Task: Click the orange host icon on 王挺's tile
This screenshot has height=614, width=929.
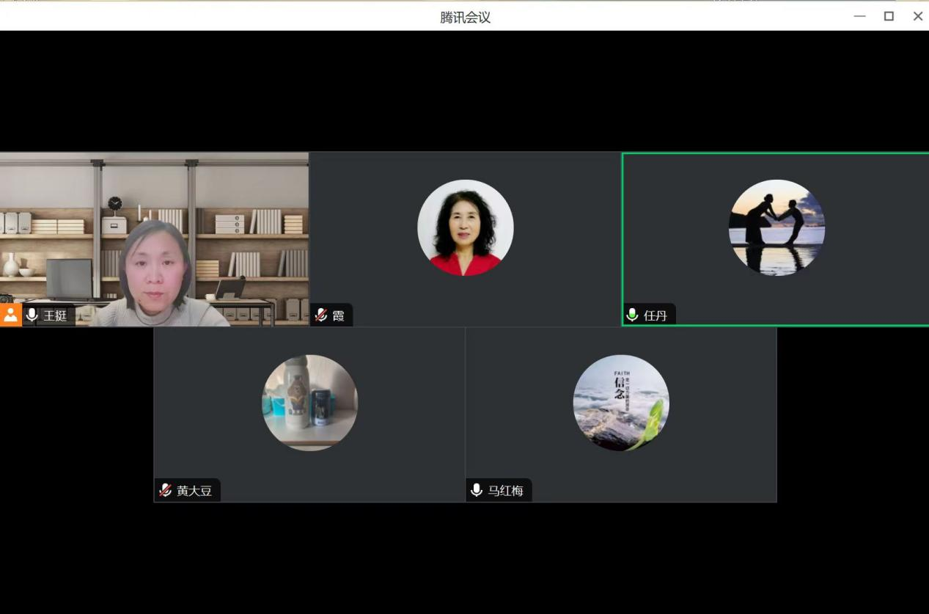Action: 10,315
